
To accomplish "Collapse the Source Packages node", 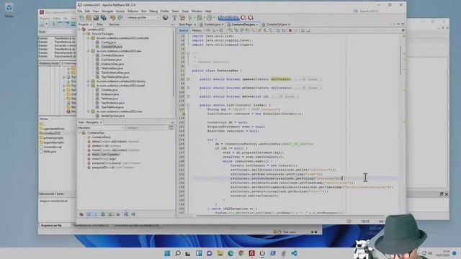I will pos(84,34).
